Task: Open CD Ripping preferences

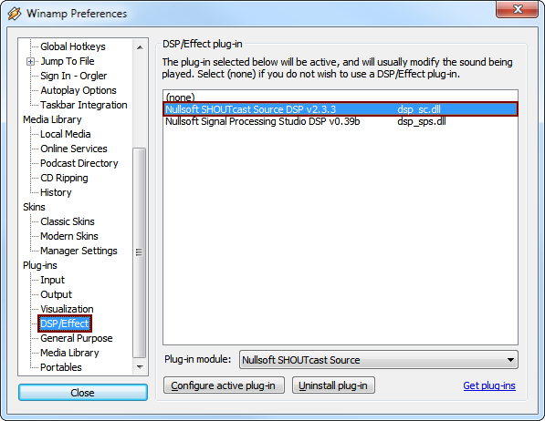Action: (x=64, y=178)
